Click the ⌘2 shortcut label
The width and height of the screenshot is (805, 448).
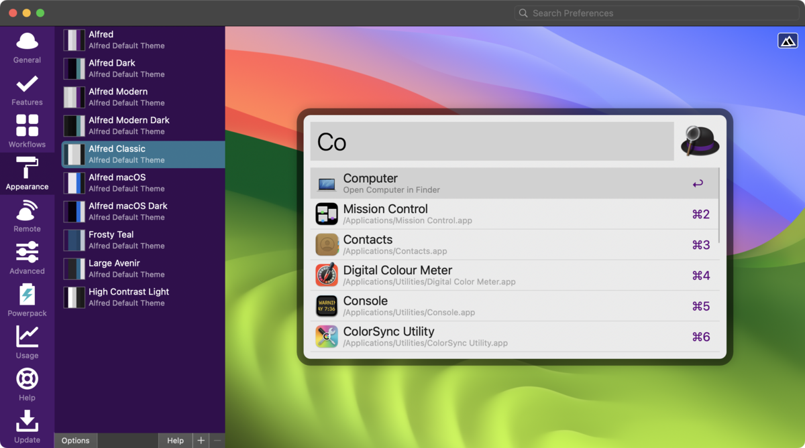pos(701,214)
